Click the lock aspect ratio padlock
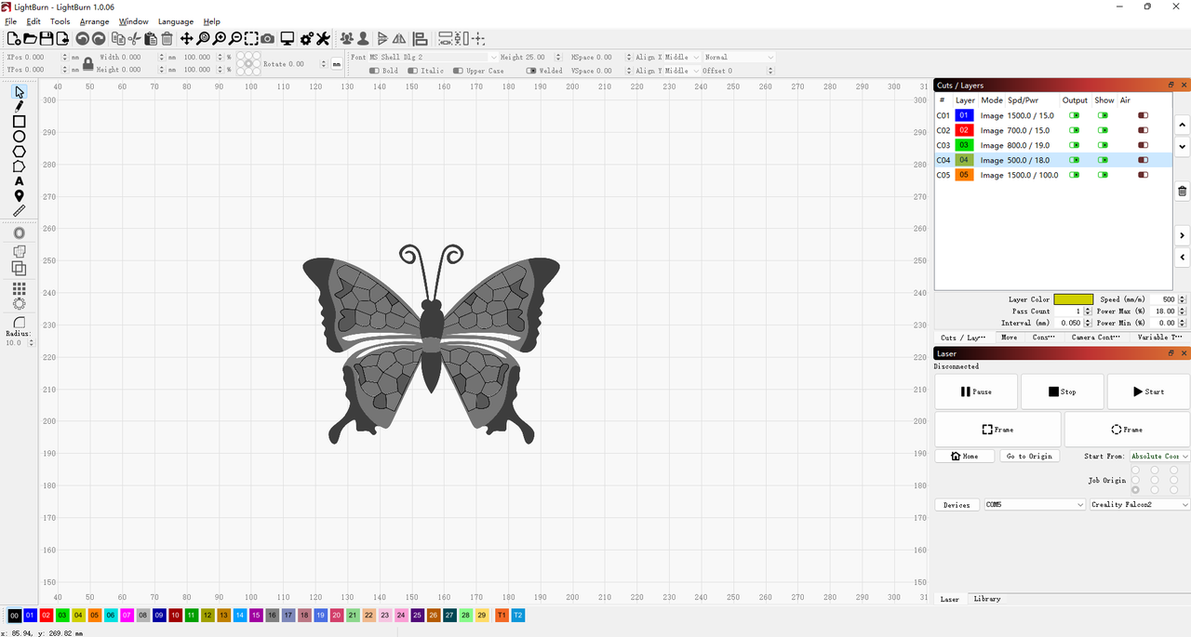The image size is (1191, 637). coord(88,63)
